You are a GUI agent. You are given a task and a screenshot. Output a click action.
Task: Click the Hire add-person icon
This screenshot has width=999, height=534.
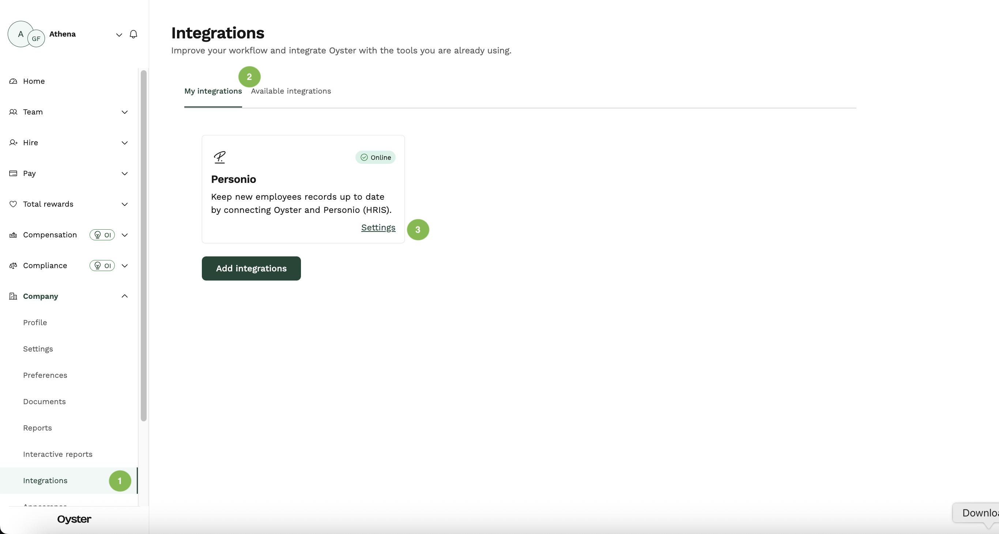coord(13,142)
